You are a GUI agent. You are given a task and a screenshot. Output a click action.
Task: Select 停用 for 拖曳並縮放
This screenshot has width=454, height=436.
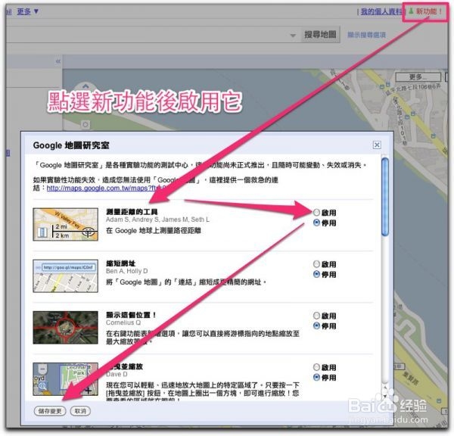click(316, 377)
